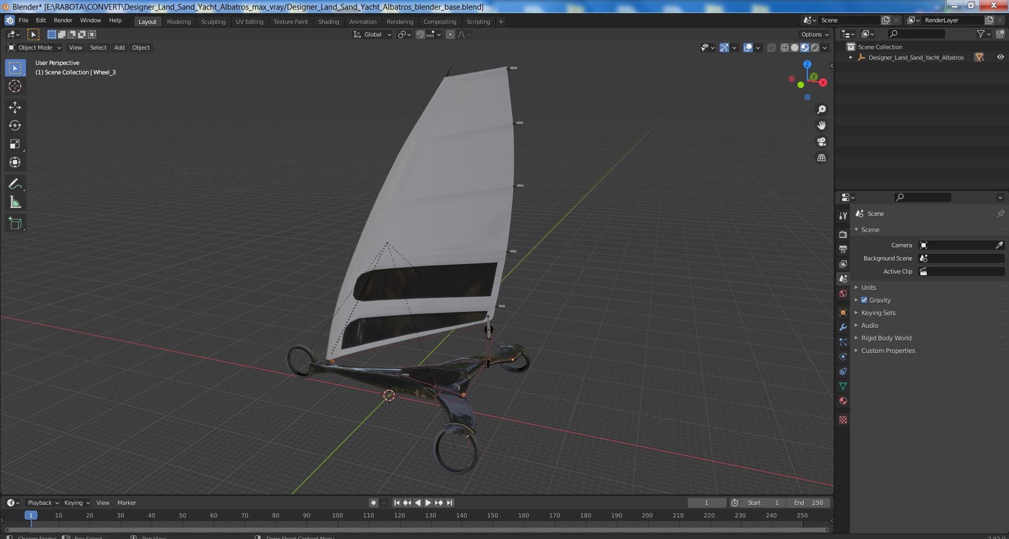Switch to the Shading workspace tab
Viewport: 1009px width, 539px height.
pos(328,22)
